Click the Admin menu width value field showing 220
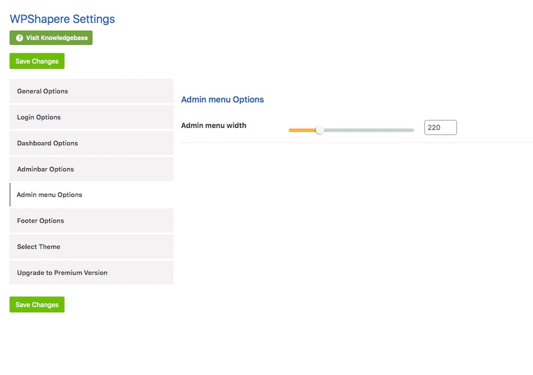This screenshot has height=375, width=533. pyautogui.click(x=440, y=128)
